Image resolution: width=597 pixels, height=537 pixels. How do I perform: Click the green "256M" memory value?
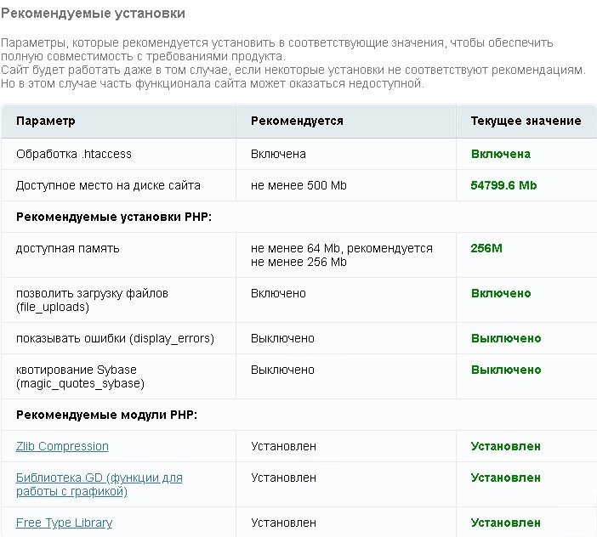[x=486, y=248]
